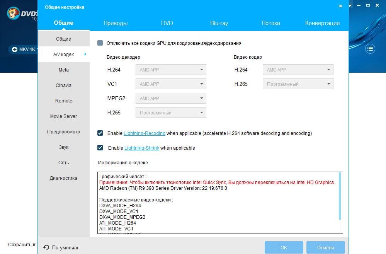This screenshot has width=386, height=254.
Task: Click the MKV.4K mode button
Action: 24,49
